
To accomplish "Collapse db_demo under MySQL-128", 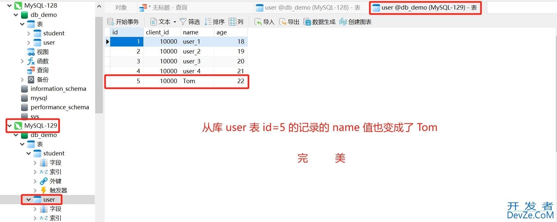I will (16, 15).
